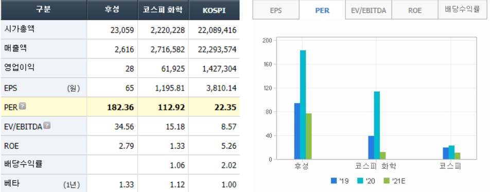Viewport: 490px width, 192px height.
Task: Click the EV/EBITDA value 8.57
Action: 230,127
